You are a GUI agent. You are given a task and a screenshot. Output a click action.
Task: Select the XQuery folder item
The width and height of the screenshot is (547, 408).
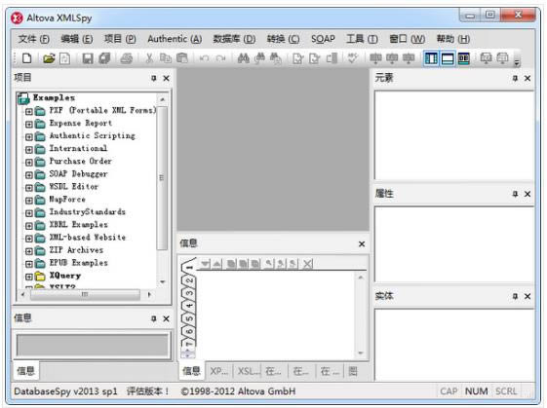65,276
